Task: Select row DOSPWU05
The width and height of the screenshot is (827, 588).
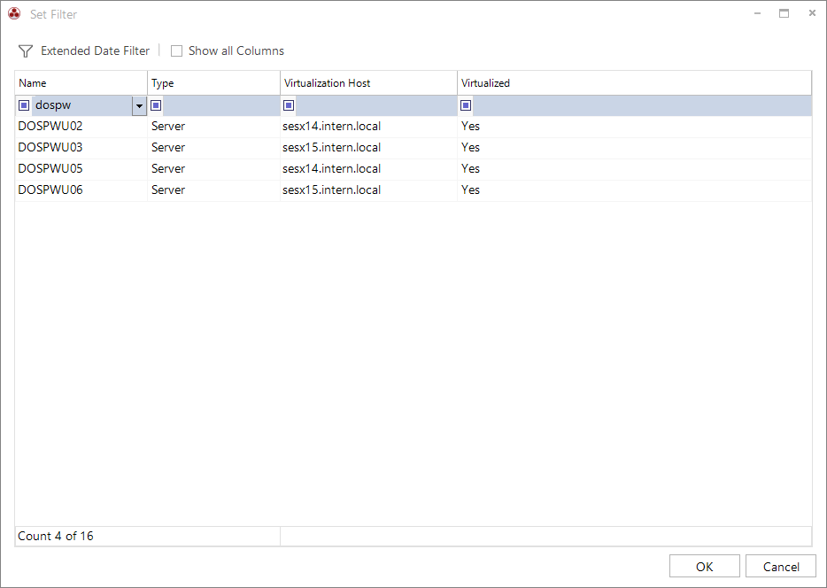Action: pos(413,169)
